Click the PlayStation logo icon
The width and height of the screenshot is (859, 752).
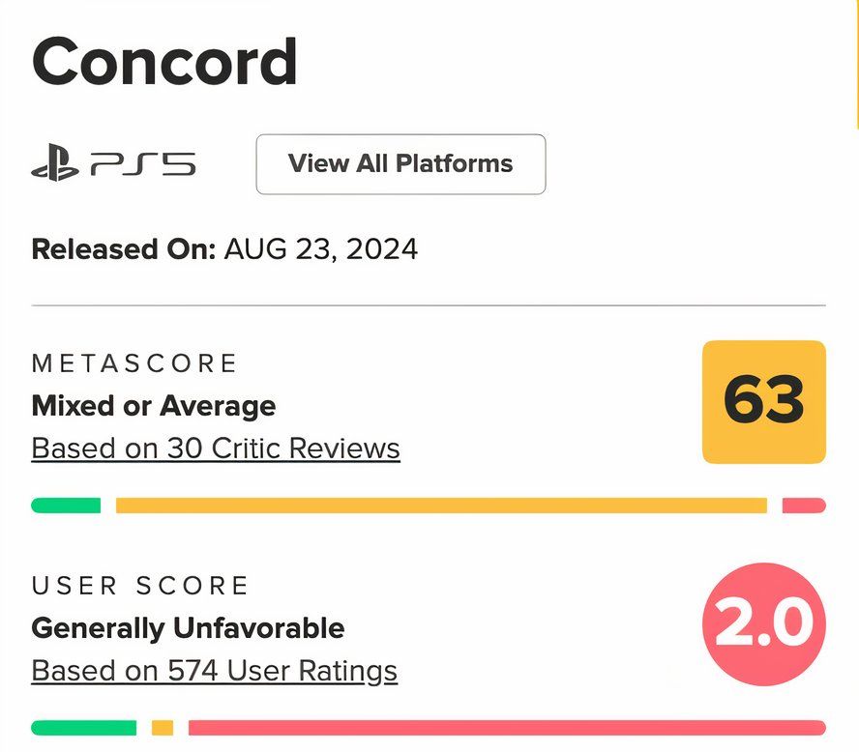tap(54, 165)
